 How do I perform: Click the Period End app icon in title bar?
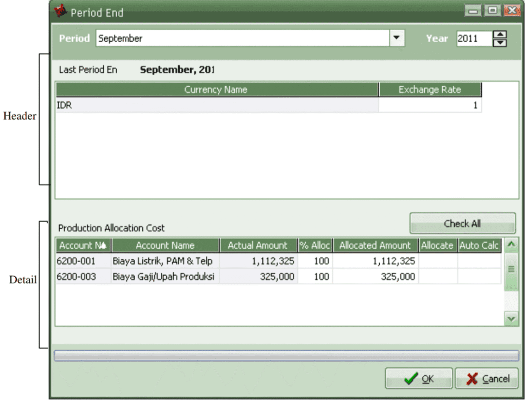(61, 11)
